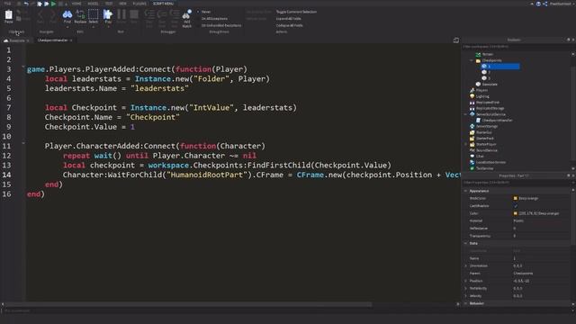
Task: Open the HOME ribbon tab
Action: click(76, 4)
